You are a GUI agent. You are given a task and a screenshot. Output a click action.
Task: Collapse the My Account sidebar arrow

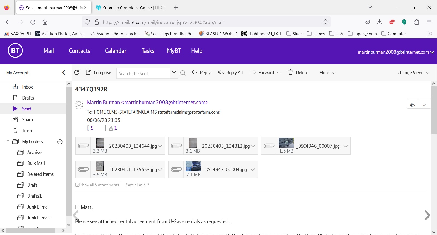pyautogui.click(x=64, y=73)
